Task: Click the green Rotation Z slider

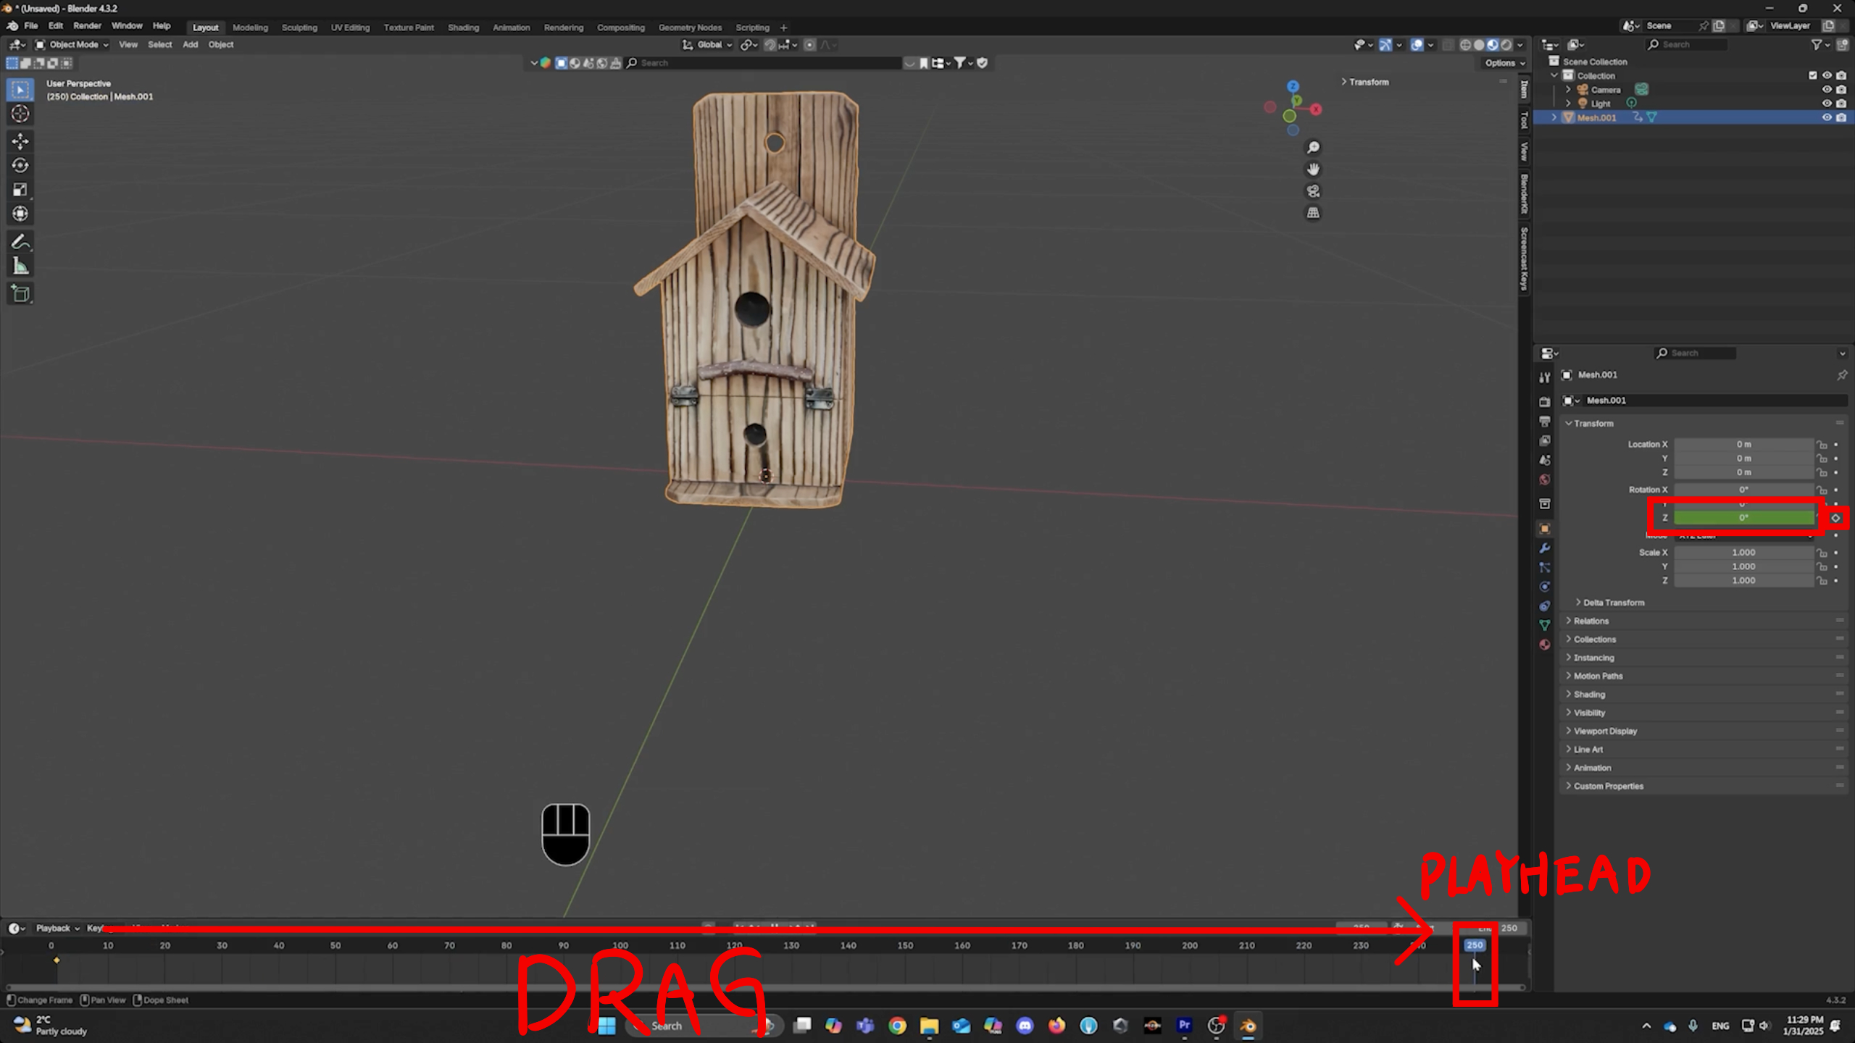Action: (x=1743, y=517)
